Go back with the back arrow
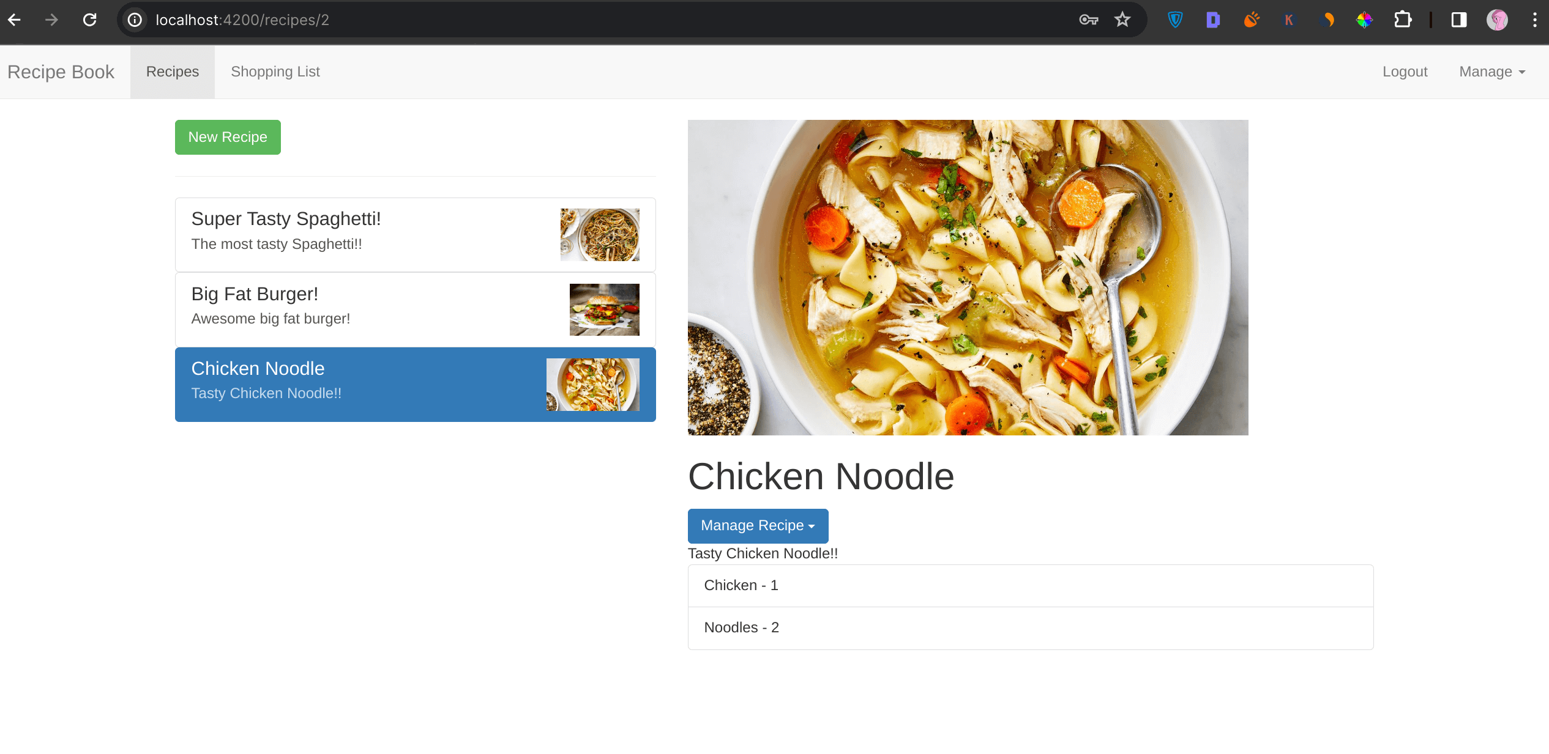This screenshot has width=1549, height=754. (x=15, y=20)
